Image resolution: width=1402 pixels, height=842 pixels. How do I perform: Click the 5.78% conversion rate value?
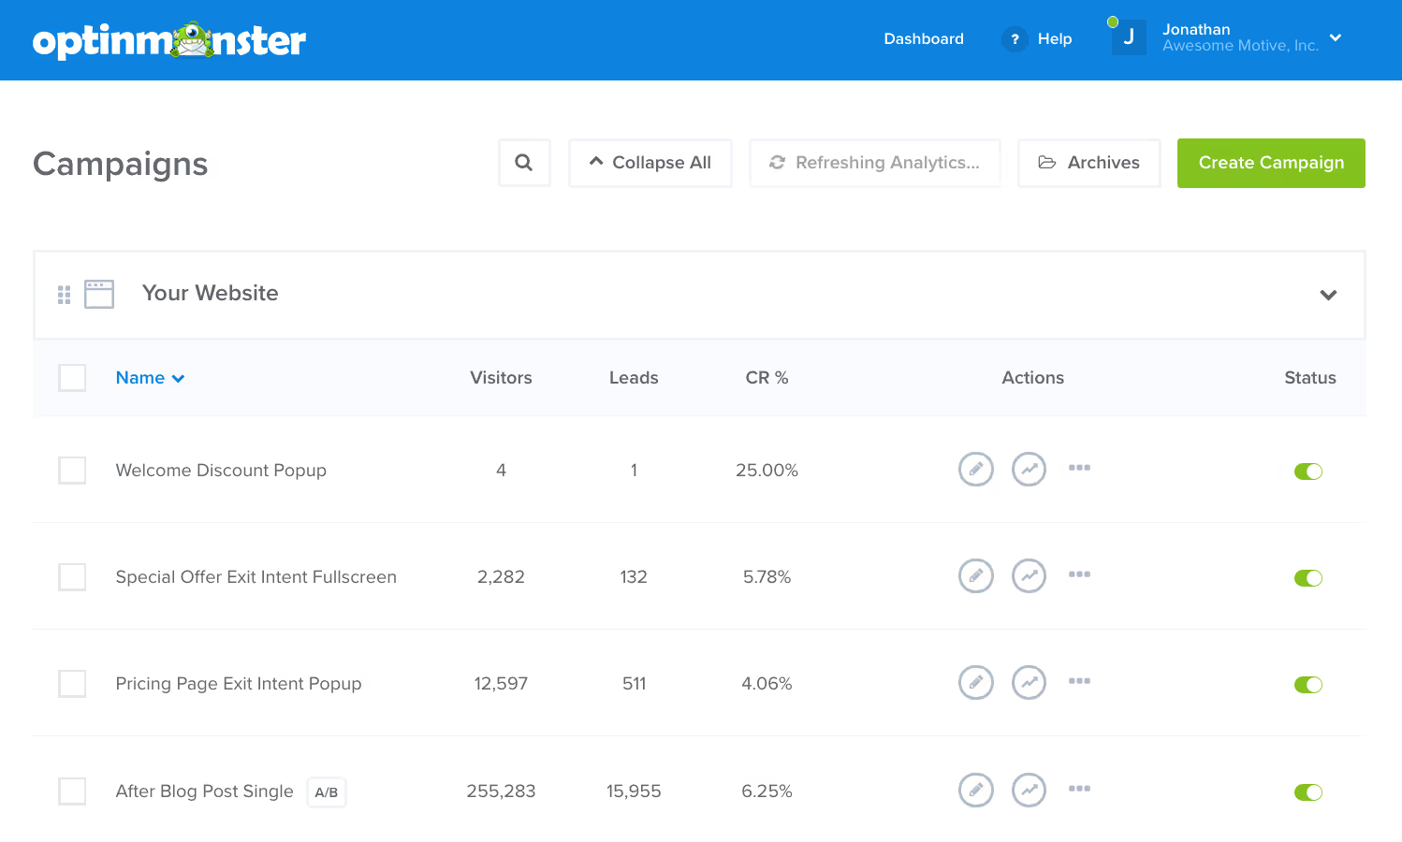tap(767, 577)
